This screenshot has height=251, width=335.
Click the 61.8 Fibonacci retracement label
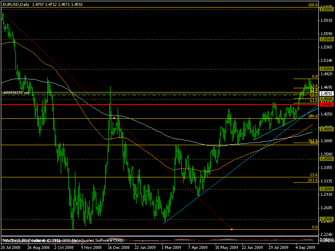coord(313,101)
